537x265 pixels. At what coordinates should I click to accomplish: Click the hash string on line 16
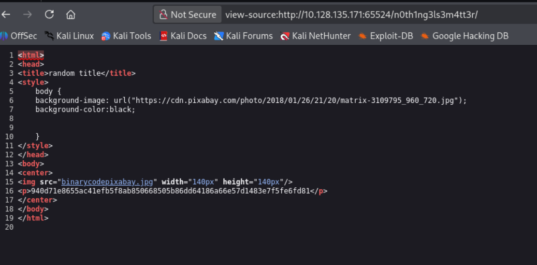click(x=170, y=191)
